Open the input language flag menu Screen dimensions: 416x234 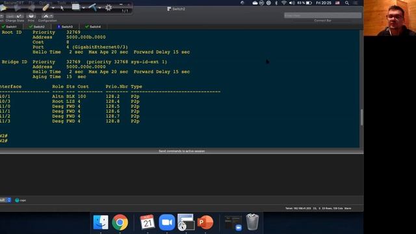point(337,3)
